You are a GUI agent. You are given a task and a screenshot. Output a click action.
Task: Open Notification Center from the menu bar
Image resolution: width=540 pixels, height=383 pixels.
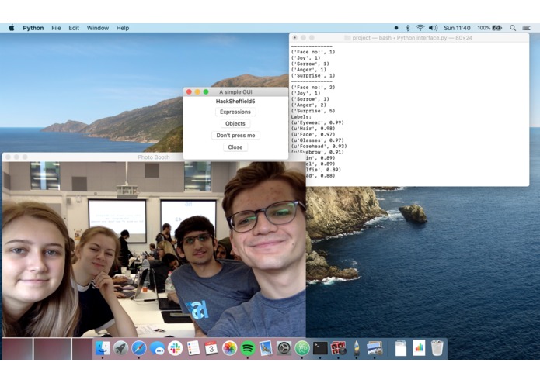526,28
